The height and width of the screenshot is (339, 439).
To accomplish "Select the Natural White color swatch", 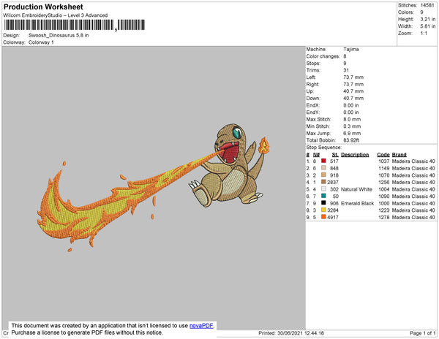I will click(323, 188).
